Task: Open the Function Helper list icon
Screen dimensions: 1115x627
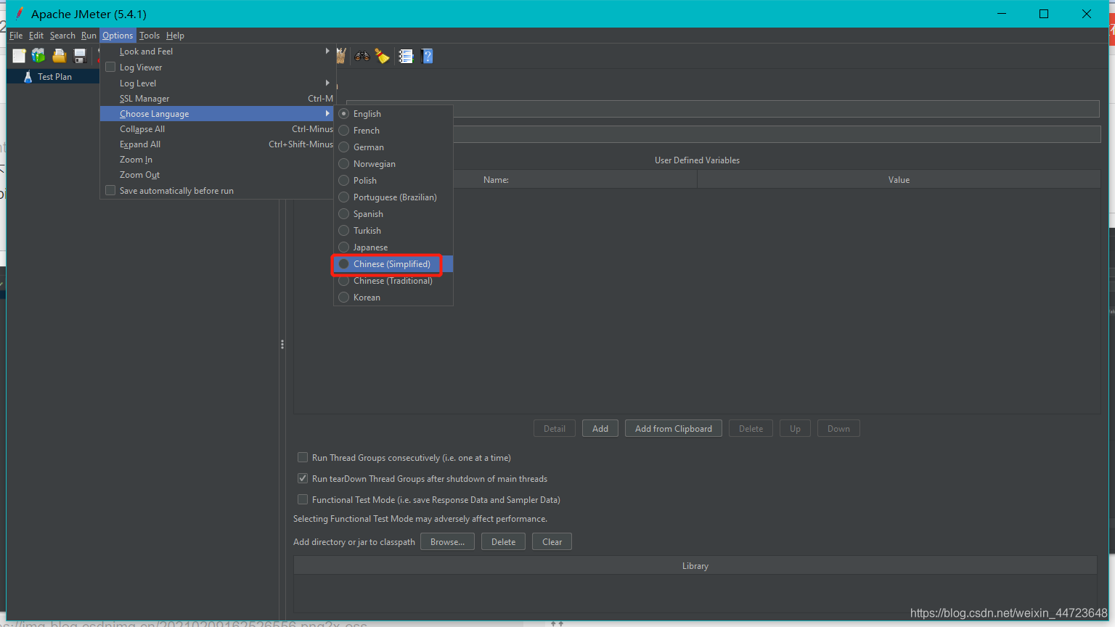Action: [x=406, y=56]
